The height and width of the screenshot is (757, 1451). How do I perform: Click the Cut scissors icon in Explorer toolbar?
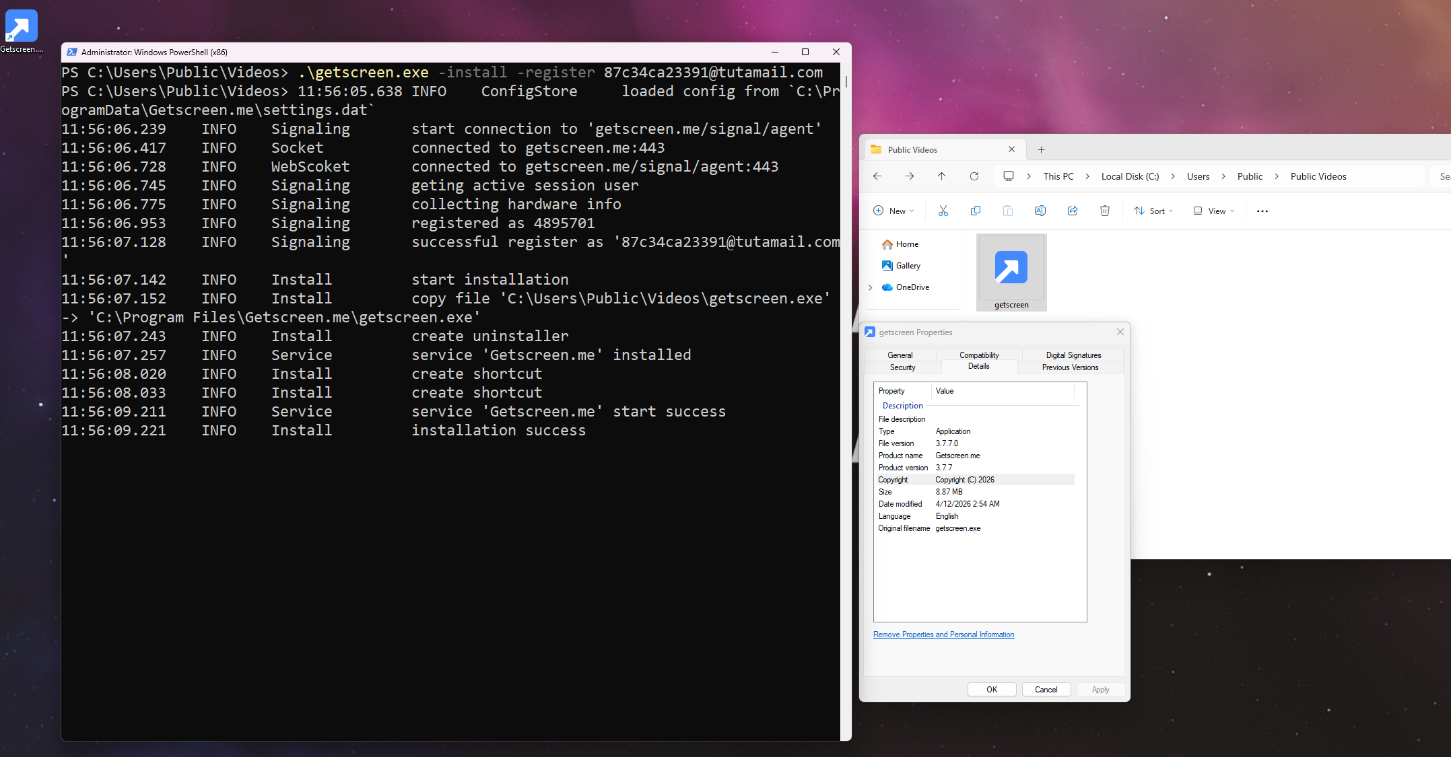tap(943, 211)
